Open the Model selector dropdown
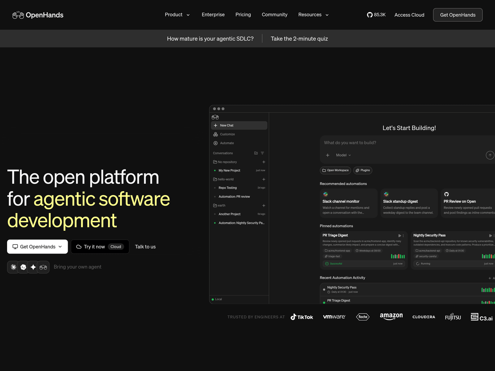The height and width of the screenshot is (371, 495). pos(343,155)
